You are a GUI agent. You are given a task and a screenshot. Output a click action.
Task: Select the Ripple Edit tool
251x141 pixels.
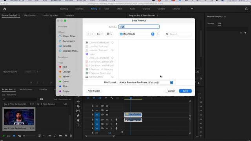[78, 101]
